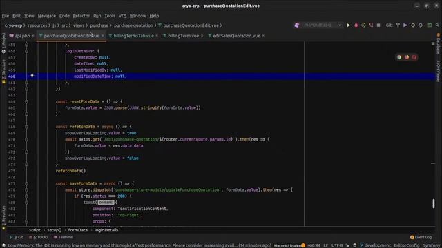The image size is (442, 248).
Task: Open the VCS menu
Action: click(x=122, y=16)
